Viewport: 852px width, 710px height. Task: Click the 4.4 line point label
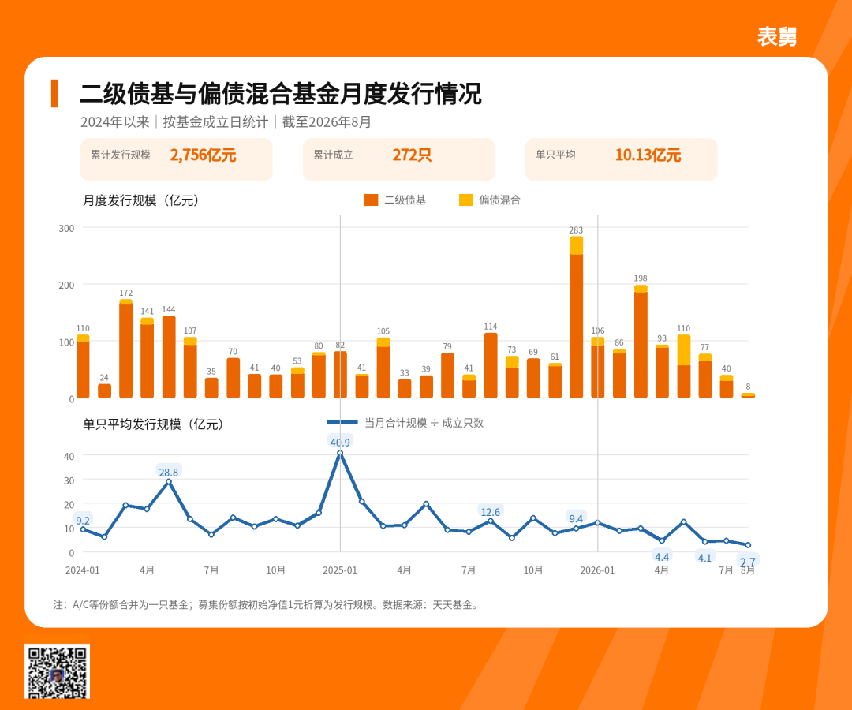click(662, 557)
